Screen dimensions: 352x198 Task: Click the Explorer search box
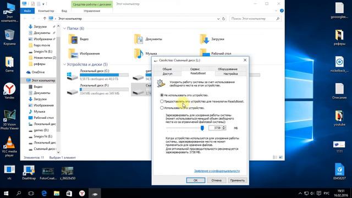(x=255, y=19)
